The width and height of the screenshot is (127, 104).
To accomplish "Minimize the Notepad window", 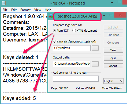I will point(112,3).
